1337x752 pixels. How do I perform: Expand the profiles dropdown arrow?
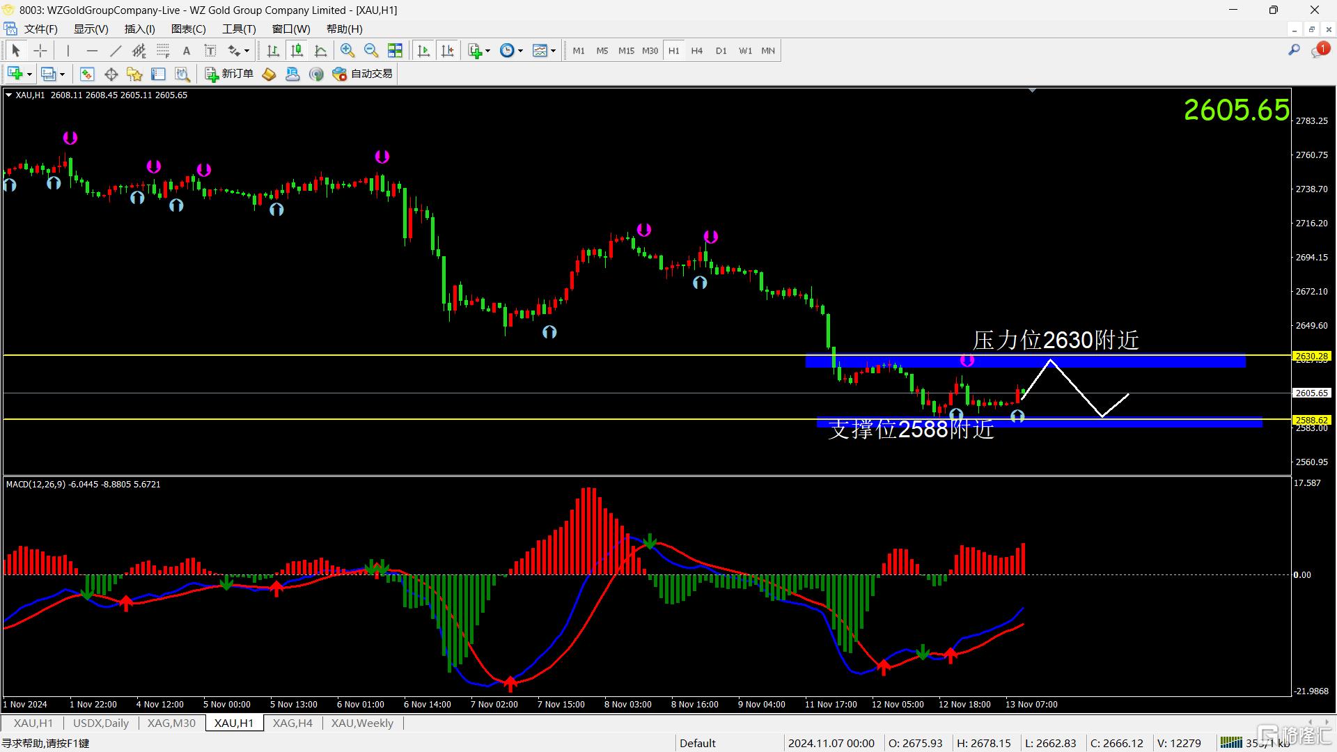[62, 74]
